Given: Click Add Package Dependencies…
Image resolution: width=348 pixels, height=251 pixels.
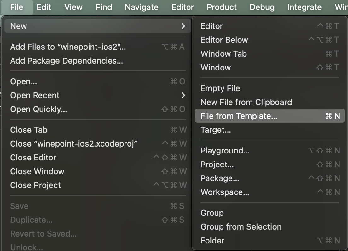Looking at the screenshot, I should tap(67, 61).
